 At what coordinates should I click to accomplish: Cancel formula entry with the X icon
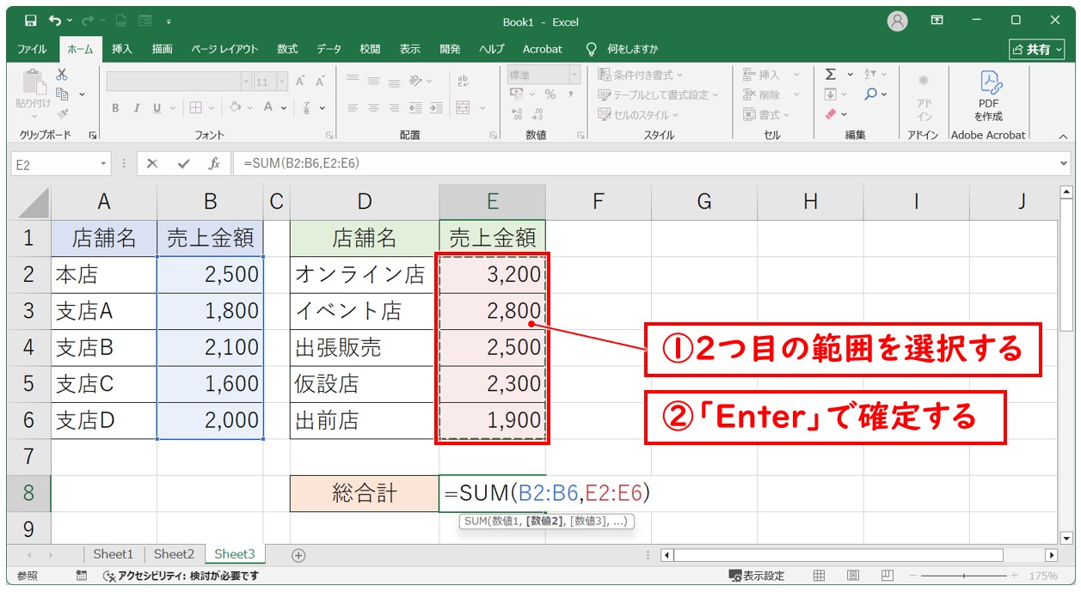[x=152, y=164]
